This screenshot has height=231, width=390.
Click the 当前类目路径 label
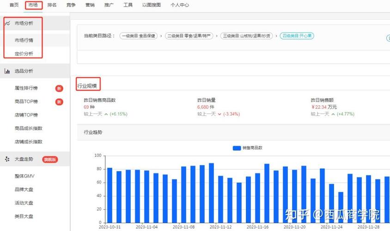[99, 36]
